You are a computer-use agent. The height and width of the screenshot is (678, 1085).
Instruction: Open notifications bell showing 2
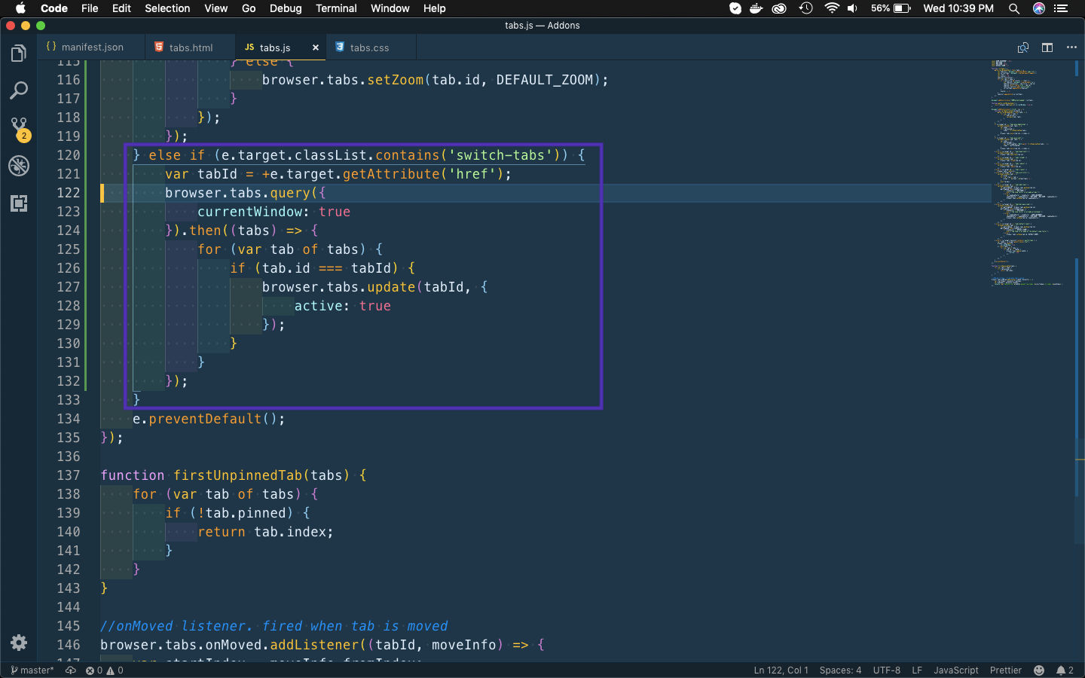tap(1065, 670)
